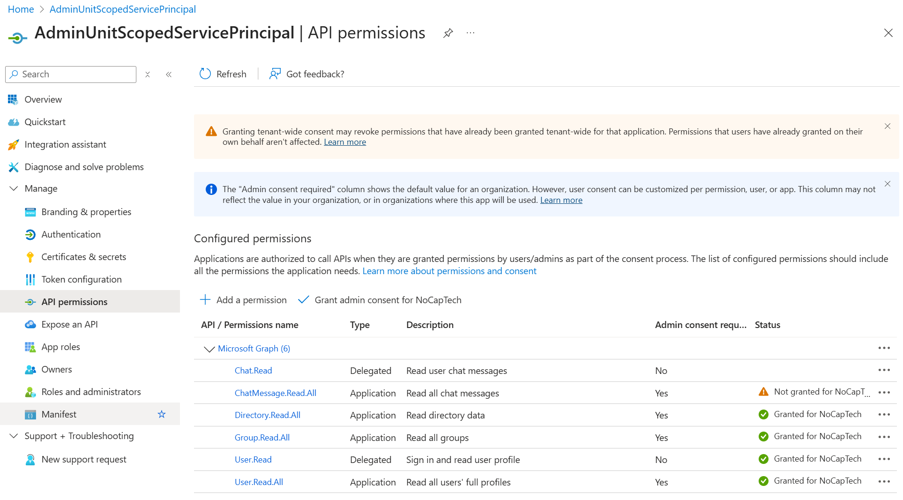This screenshot has height=500, width=903.
Task: Click the API / Permissions name column header
Action: [250, 325]
